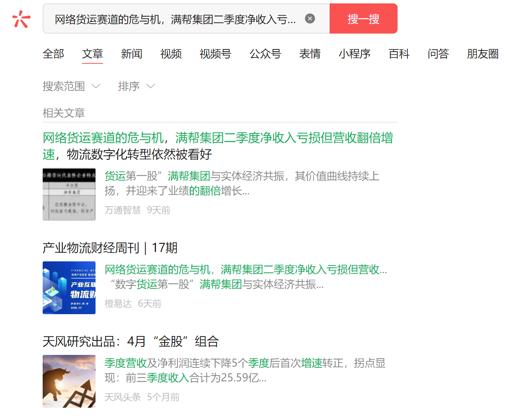
Task: Open the 表情 tab
Action: point(310,54)
